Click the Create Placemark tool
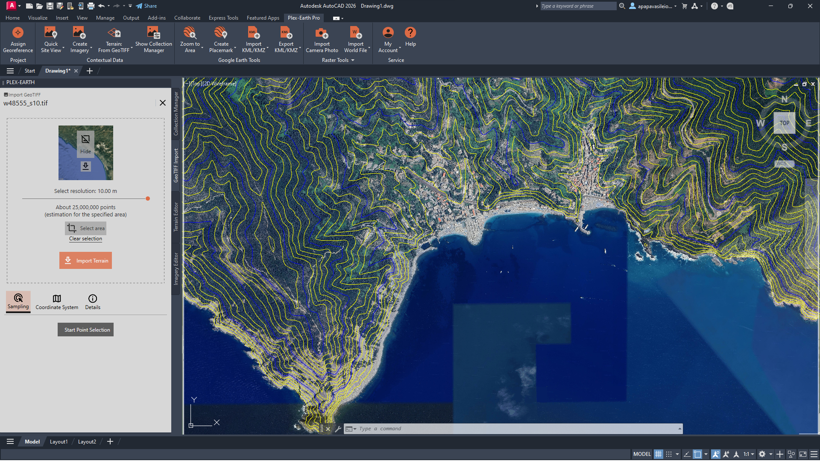This screenshot has width=820, height=461. click(221, 33)
